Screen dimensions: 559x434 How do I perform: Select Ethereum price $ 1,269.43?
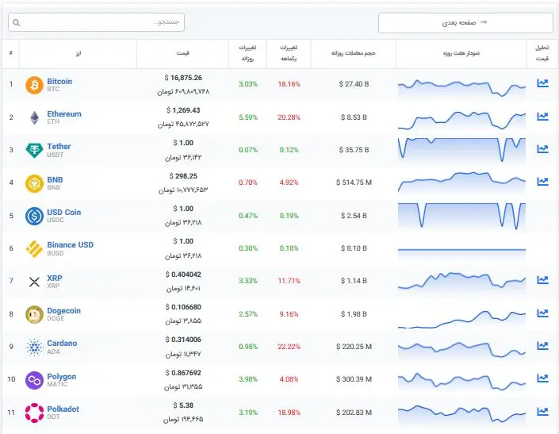pos(183,110)
